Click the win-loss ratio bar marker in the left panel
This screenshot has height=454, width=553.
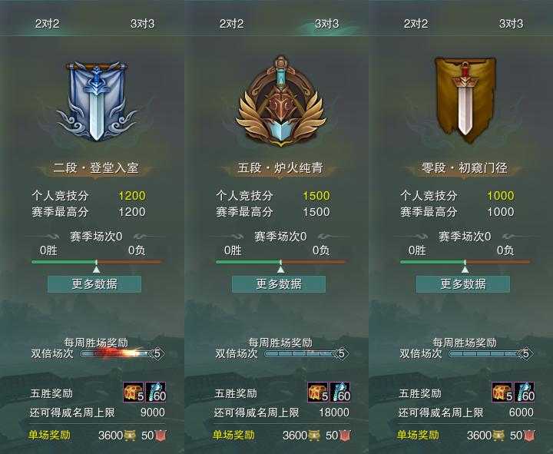(96, 267)
